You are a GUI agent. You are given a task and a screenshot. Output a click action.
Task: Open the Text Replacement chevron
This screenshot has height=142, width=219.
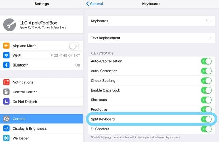pyautogui.click(x=211, y=38)
